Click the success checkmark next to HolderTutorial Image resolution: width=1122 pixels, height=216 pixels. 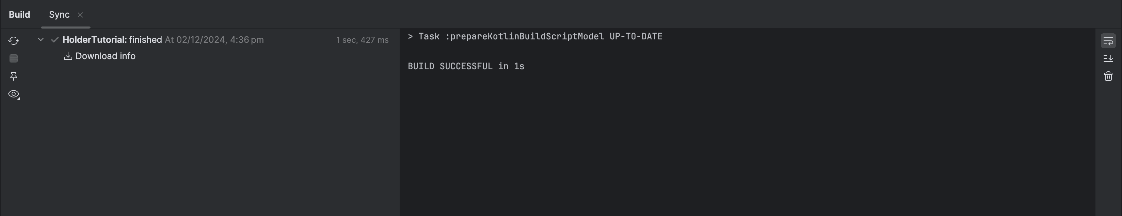tap(55, 39)
